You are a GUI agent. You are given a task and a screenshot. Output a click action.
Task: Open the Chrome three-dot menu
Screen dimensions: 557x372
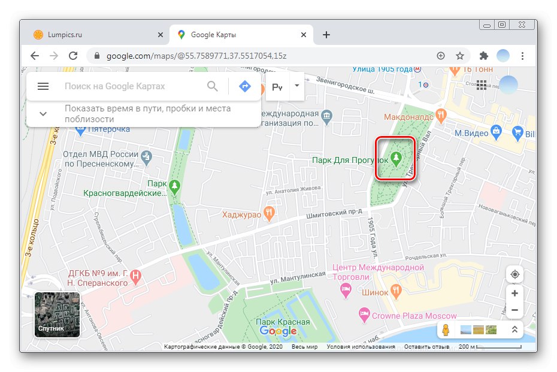(x=522, y=56)
